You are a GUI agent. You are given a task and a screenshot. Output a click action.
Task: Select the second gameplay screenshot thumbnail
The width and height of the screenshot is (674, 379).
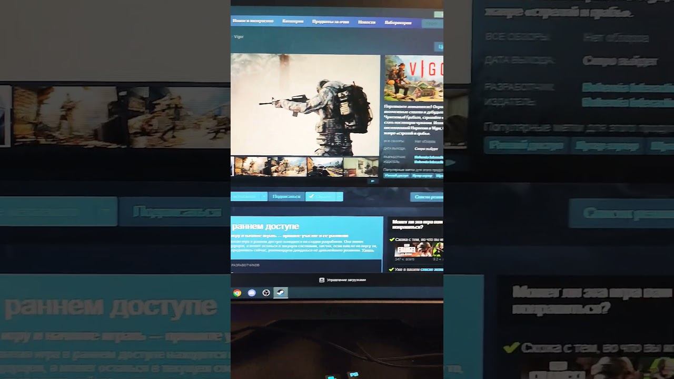click(289, 166)
